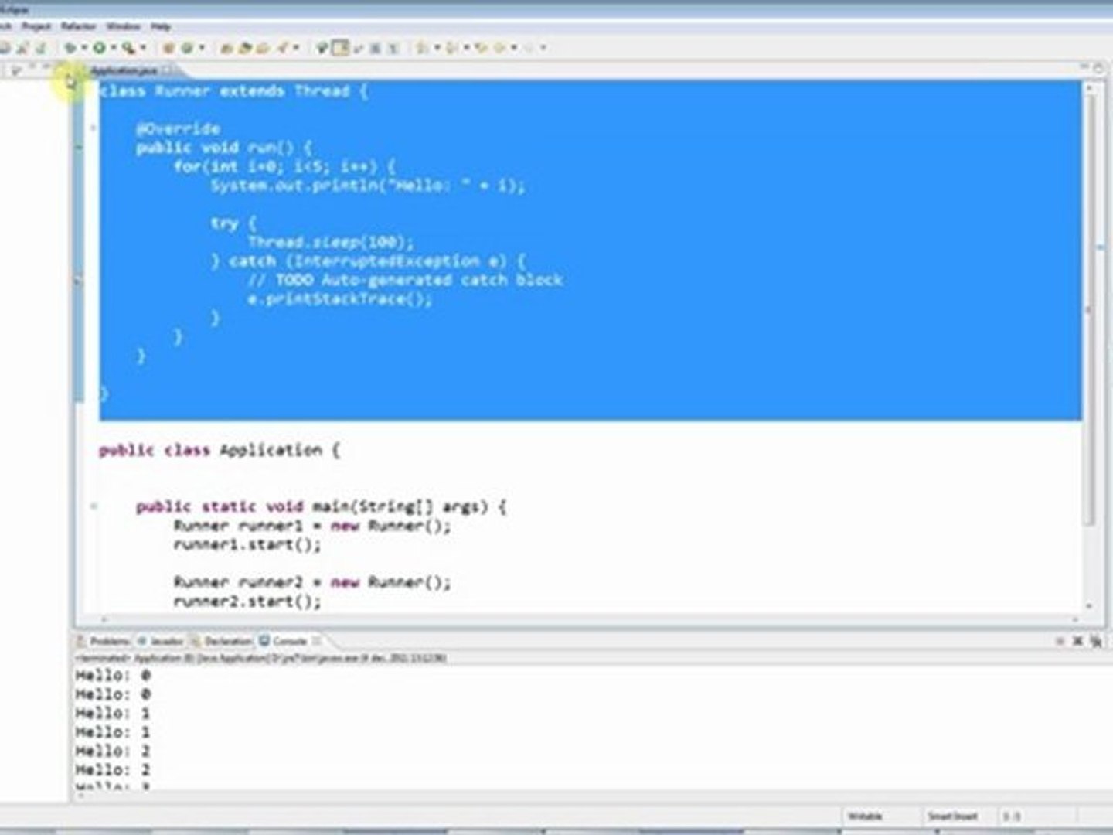Open the Window menu
The image size is (1113, 835).
123,26
